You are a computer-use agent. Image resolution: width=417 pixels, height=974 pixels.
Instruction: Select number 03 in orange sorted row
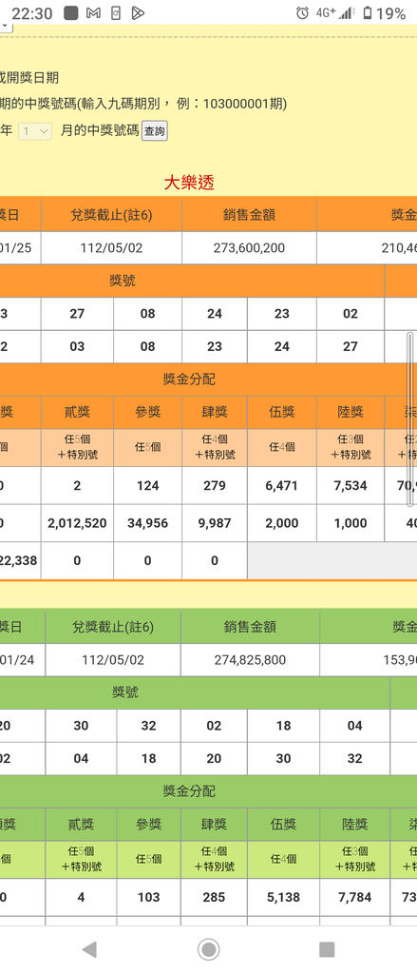point(77,346)
